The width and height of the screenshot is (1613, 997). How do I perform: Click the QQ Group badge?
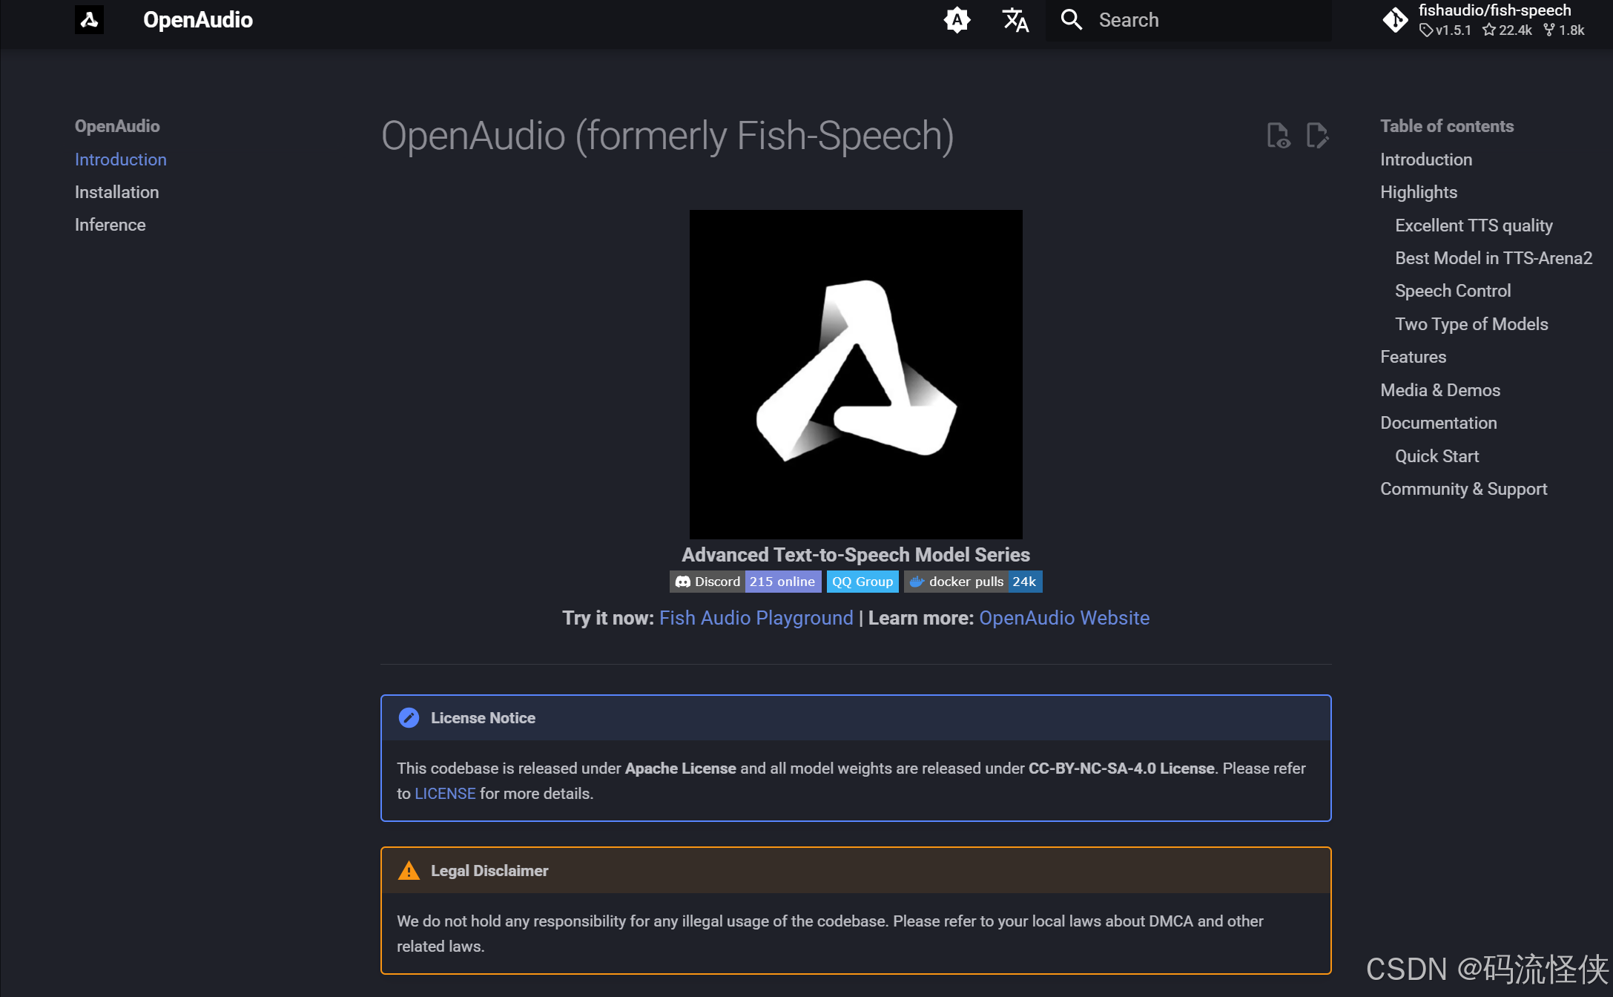coord(862,582)
